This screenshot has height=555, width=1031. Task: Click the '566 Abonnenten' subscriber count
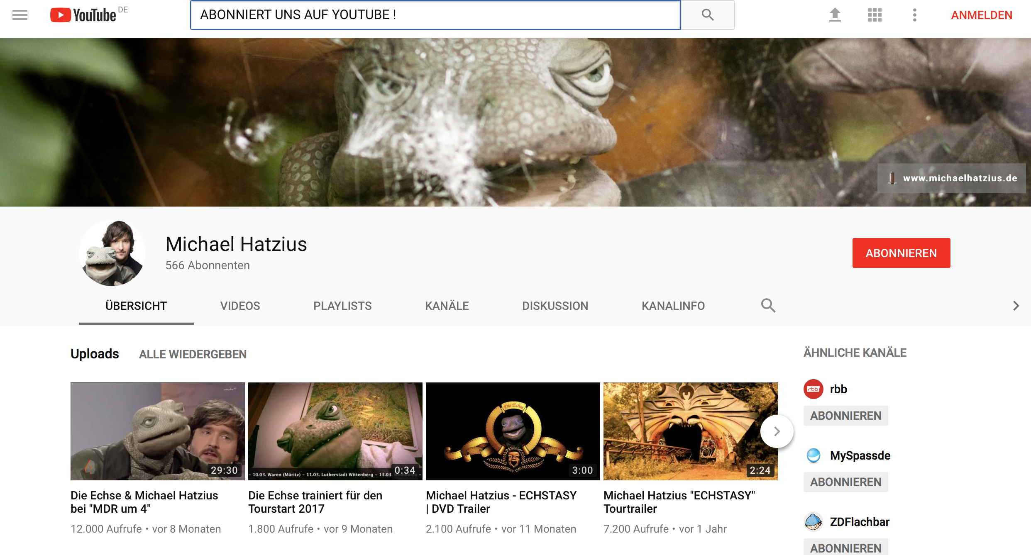tap(208, 265)
